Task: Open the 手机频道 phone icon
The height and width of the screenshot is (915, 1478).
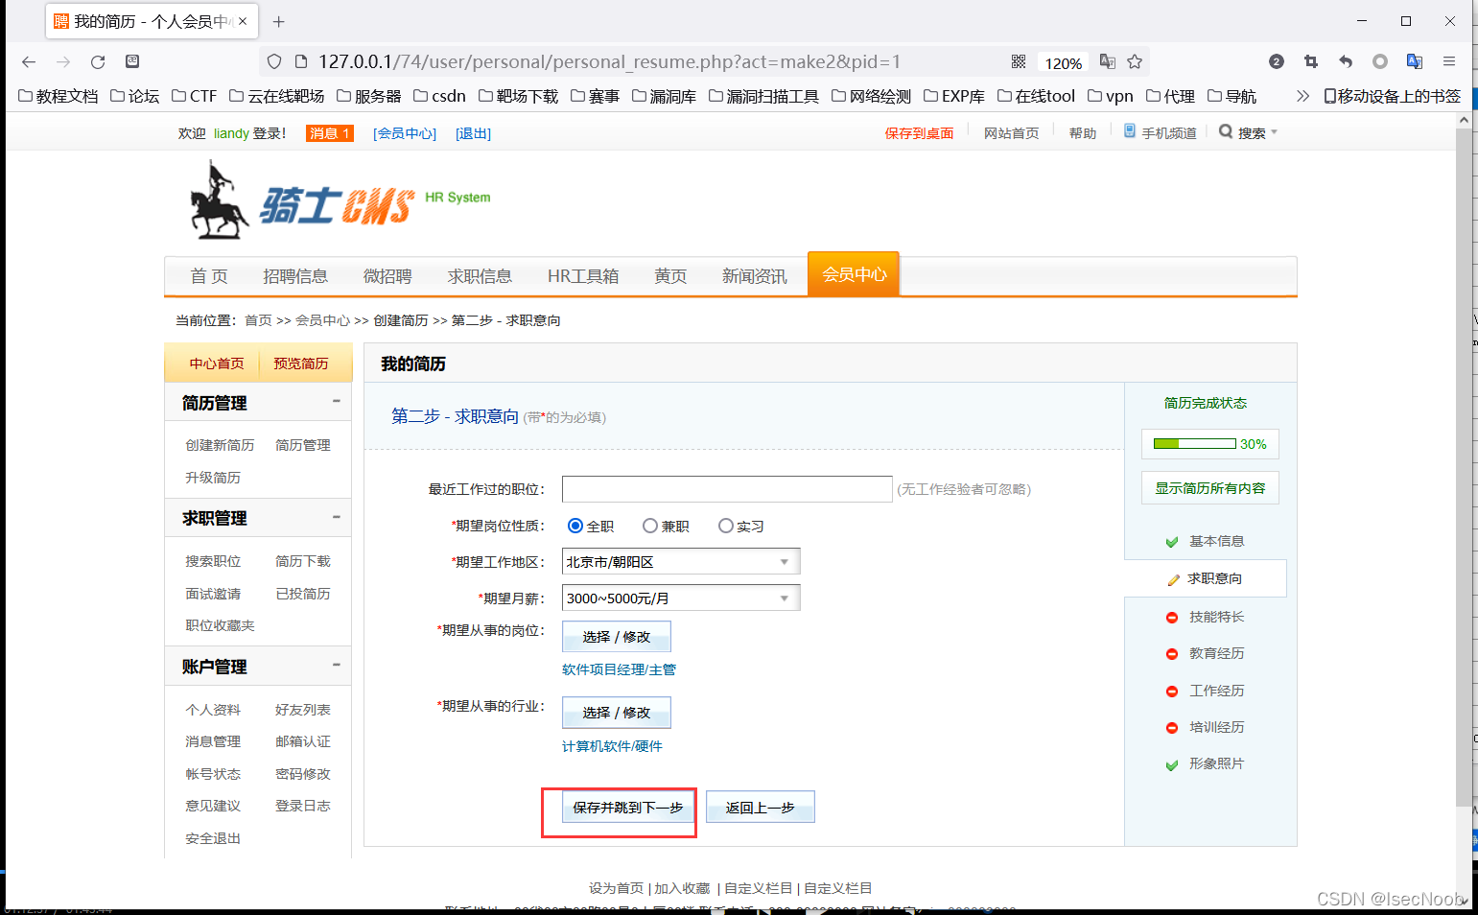Action: pyautogui.click(x=1129, y=131)
